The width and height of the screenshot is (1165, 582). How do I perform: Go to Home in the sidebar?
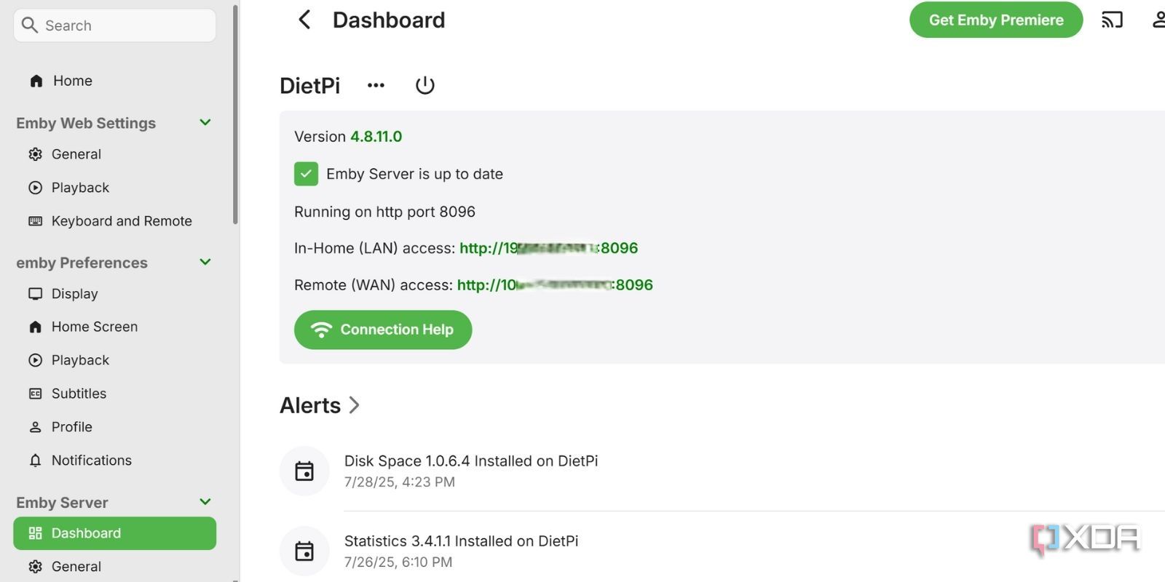[115, 81]
